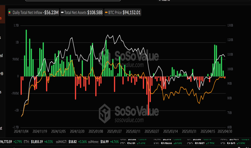Screen dimensions: 251x148
Task: Click the 2024/11/19 date label
Action: [40, 132]
